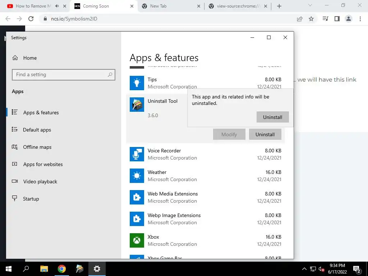
Task: Bookmark this page with the star icon
Action: point(311,19)
